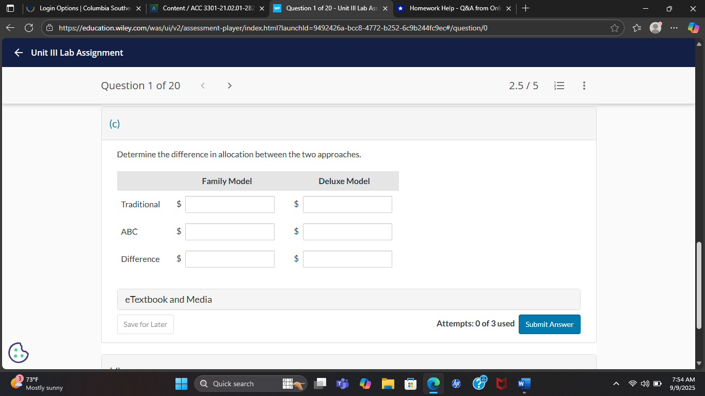Image resolution: width=705 pixels, height=396 pixels.
Task: Open McAfee from the taskbar
Action: pyautogui.click(x=501, y=384)
